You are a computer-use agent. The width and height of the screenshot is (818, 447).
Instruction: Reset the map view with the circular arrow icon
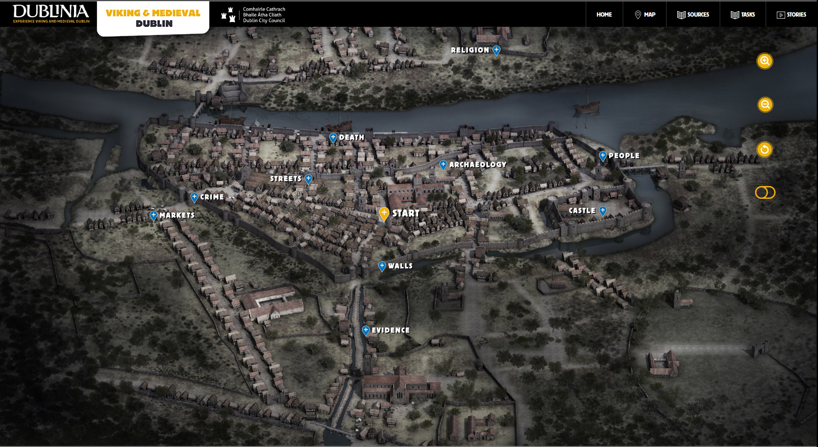coord(764,149)
